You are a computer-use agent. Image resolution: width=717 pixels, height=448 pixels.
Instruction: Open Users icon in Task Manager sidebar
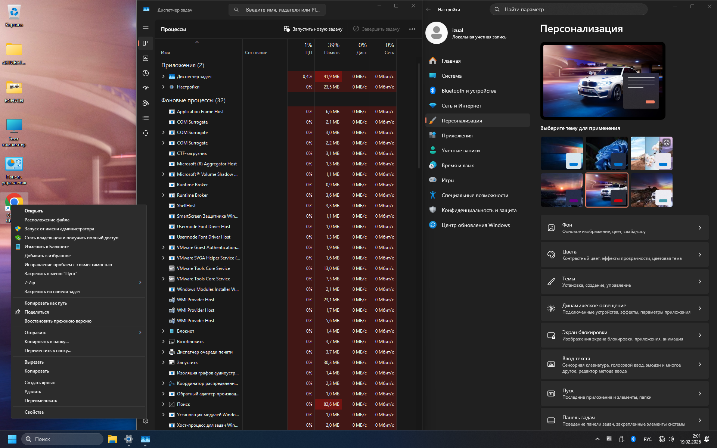coord(146,103)
